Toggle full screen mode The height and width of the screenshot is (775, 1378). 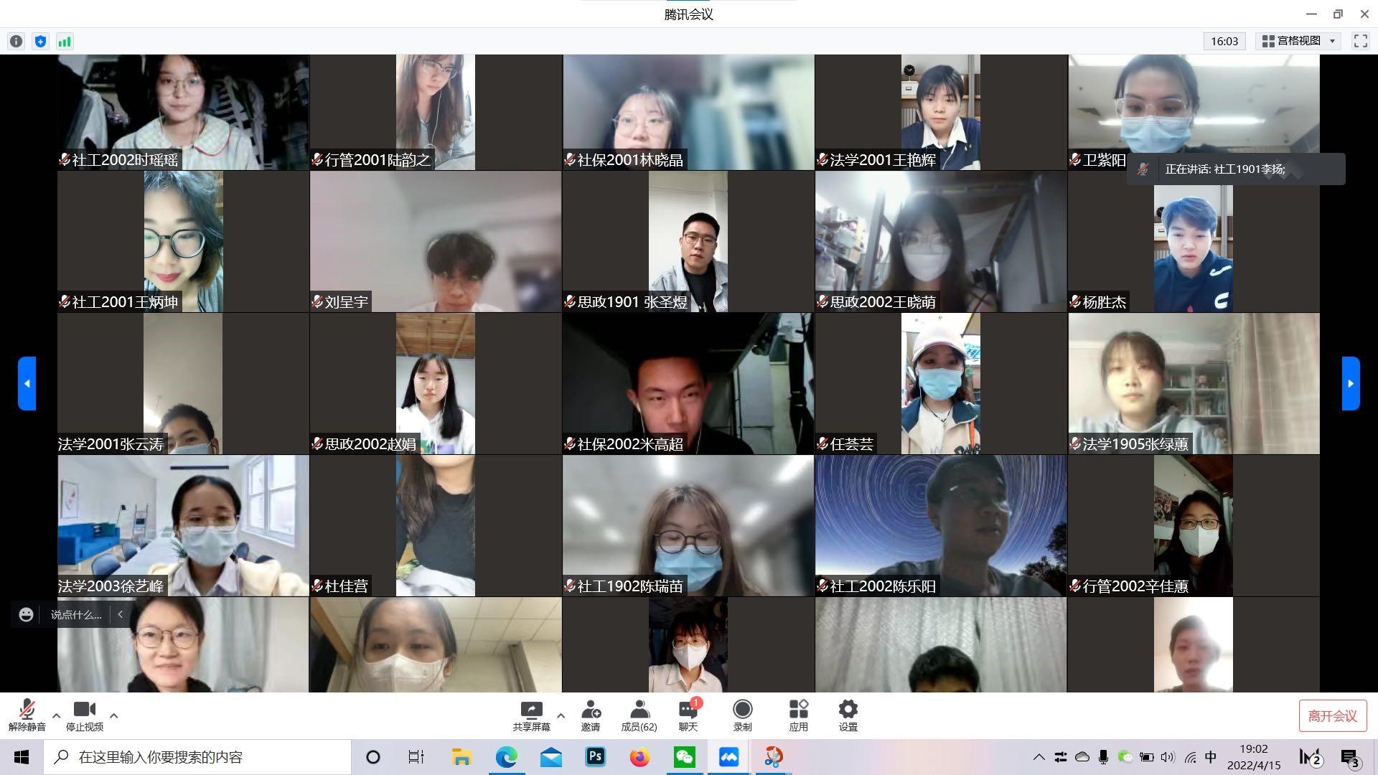pyautogui.click(x=1360, y=41)
